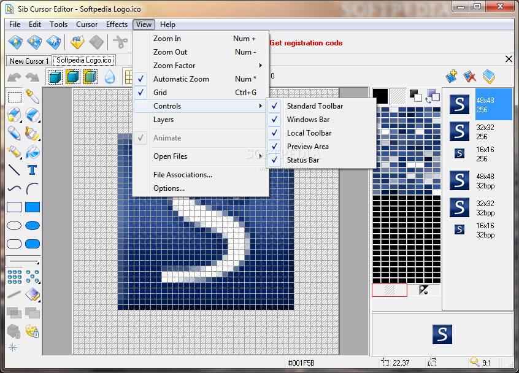Select the filled rounded rectangle tool
Viewport: 519px width, 373px height.
(x=33, y=244)
